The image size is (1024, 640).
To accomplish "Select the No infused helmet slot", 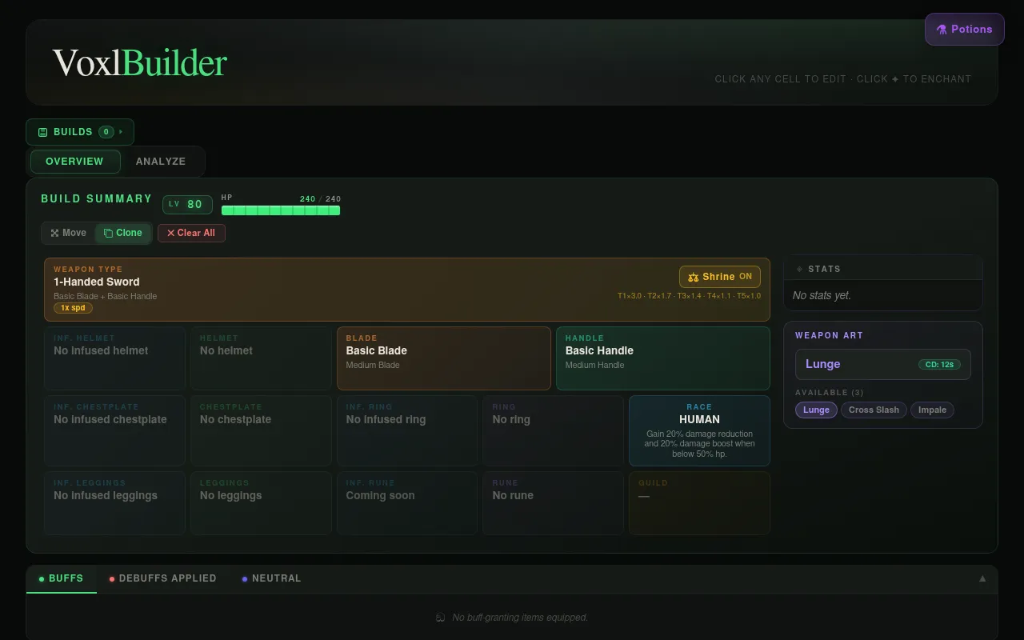I will [114, 358].
